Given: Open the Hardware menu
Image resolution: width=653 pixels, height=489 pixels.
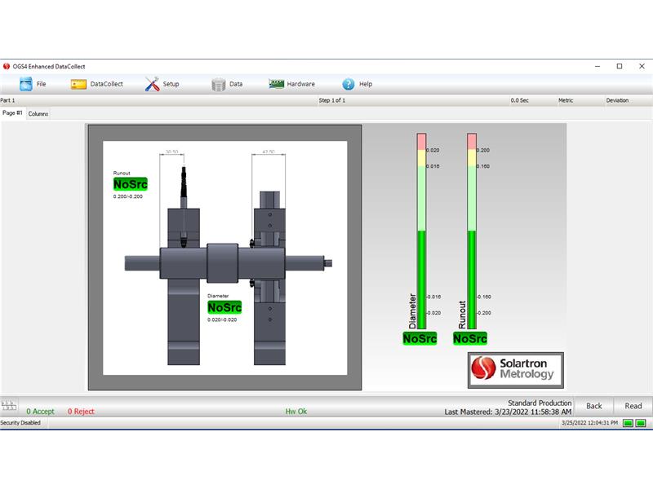Looking at the screenshot, I should (292, 84).
